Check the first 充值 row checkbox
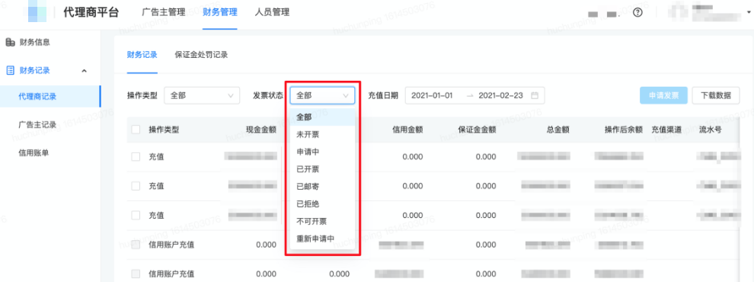 coord(136,156)
